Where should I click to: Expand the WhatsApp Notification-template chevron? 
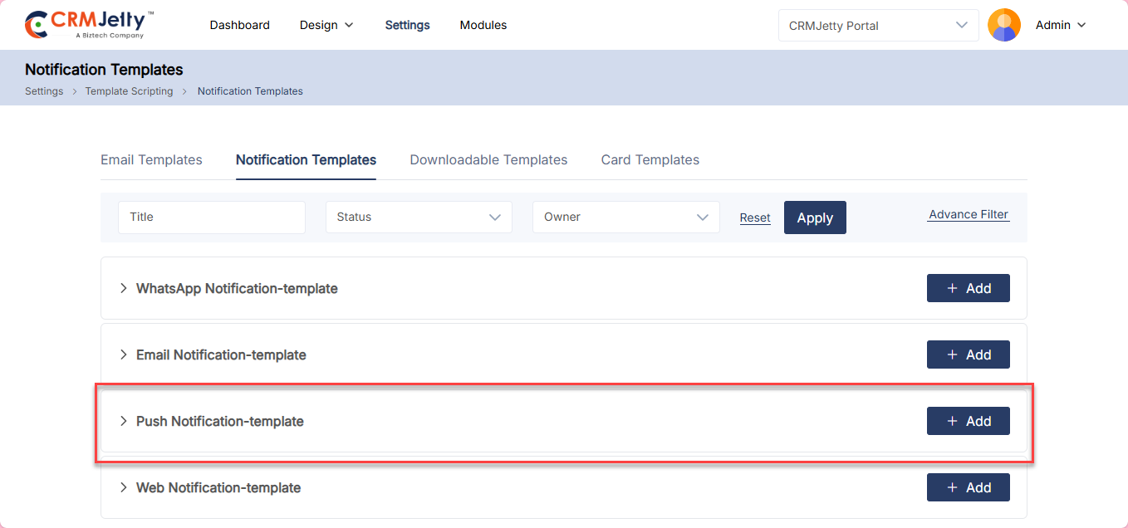pyautogui.click(x=123, y=288)
